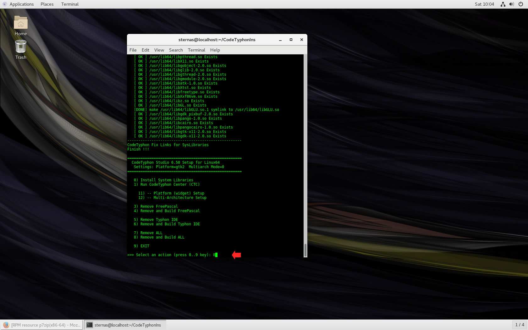
Task: Click 'Settings: Platform=gtk2 Multiarch Mode=0' text
Action: (179, 167)
